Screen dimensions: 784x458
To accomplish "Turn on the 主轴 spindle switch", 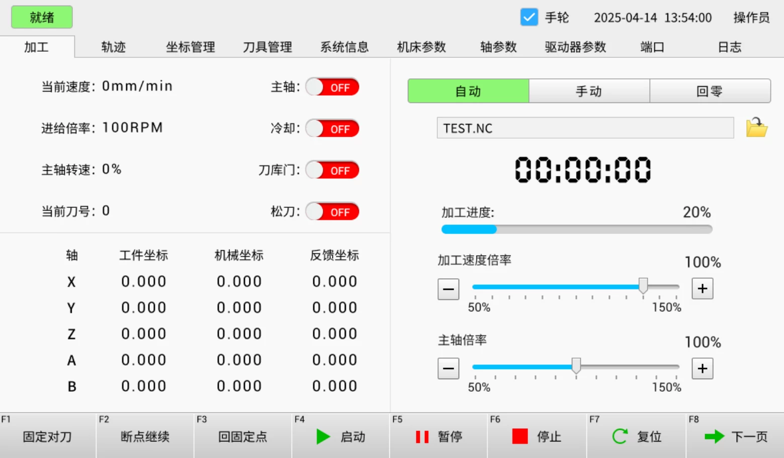I will (x=332, y=87).
